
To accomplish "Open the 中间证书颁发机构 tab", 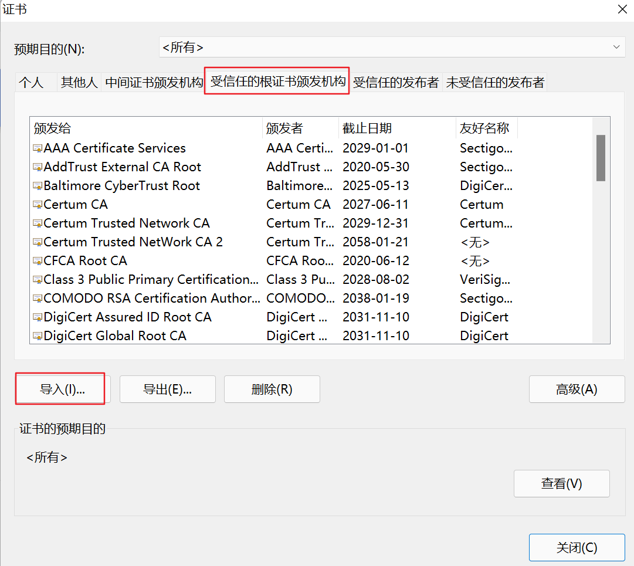I will click(154, 83).
